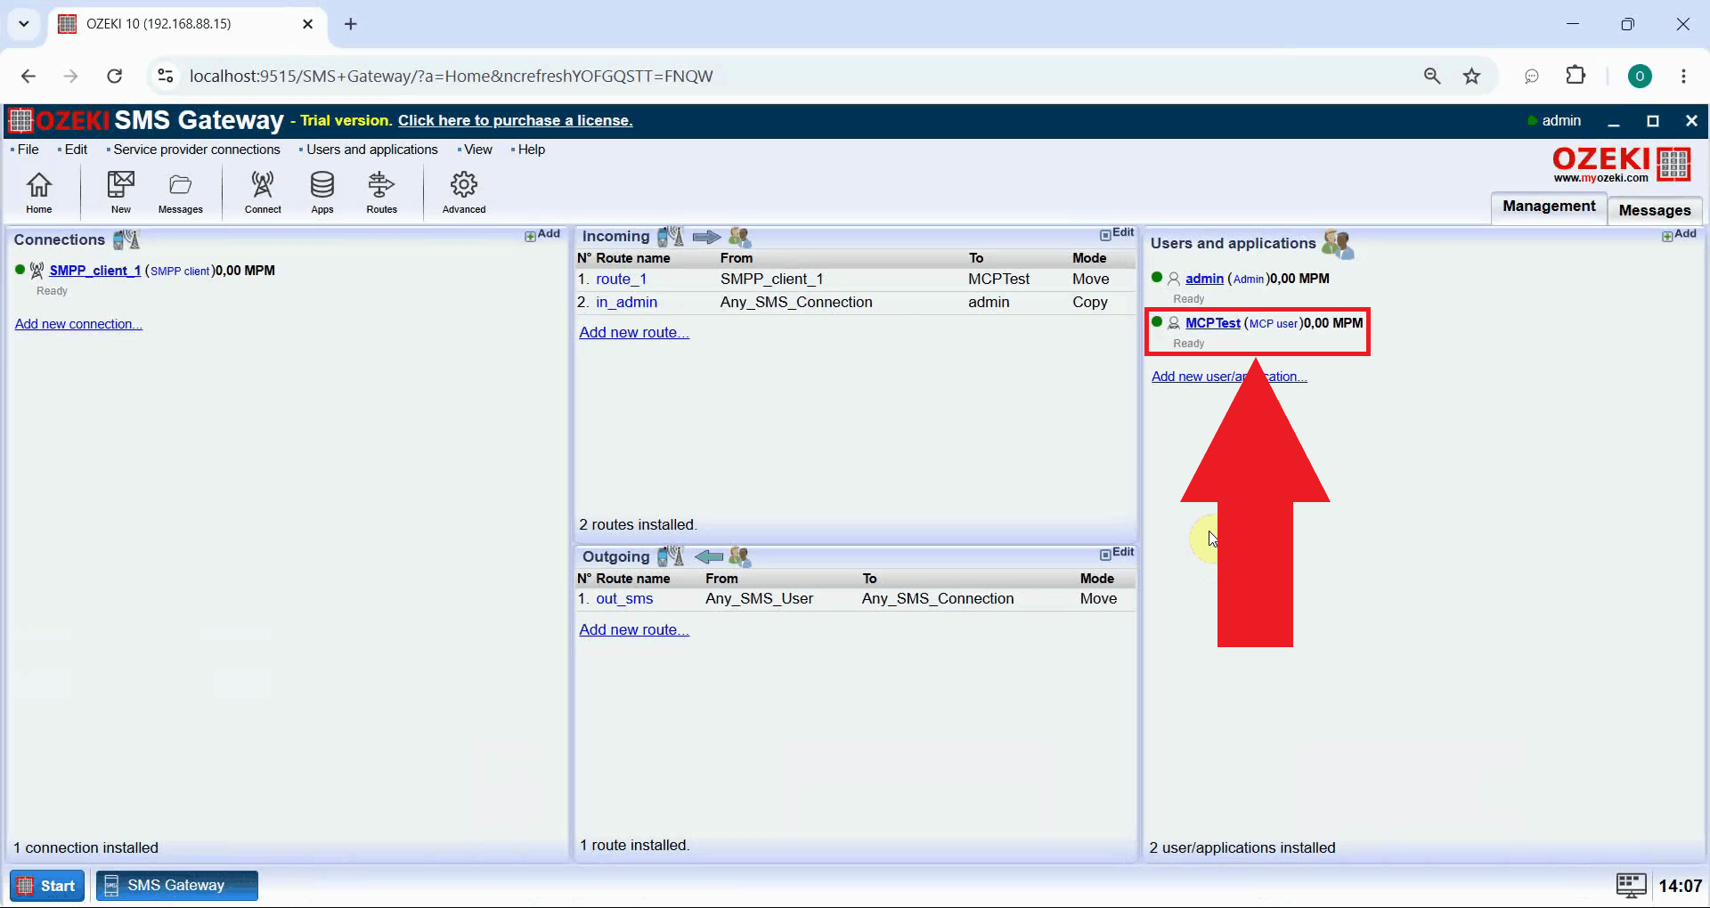Click the MCPTest user person icon
Viewport: 1710px width, 908px height.
[x=1174, y=323]
